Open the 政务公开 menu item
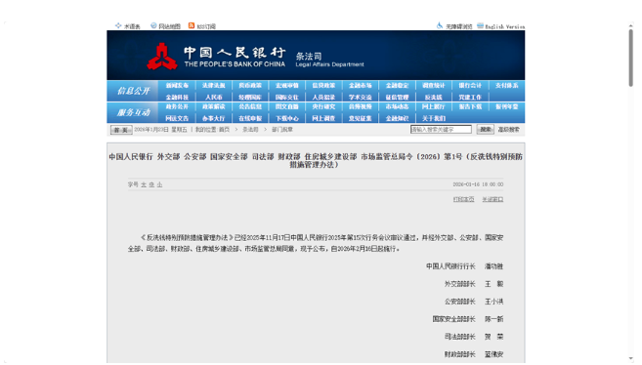Viewport: 642px width, 365px height. [177, 106]
